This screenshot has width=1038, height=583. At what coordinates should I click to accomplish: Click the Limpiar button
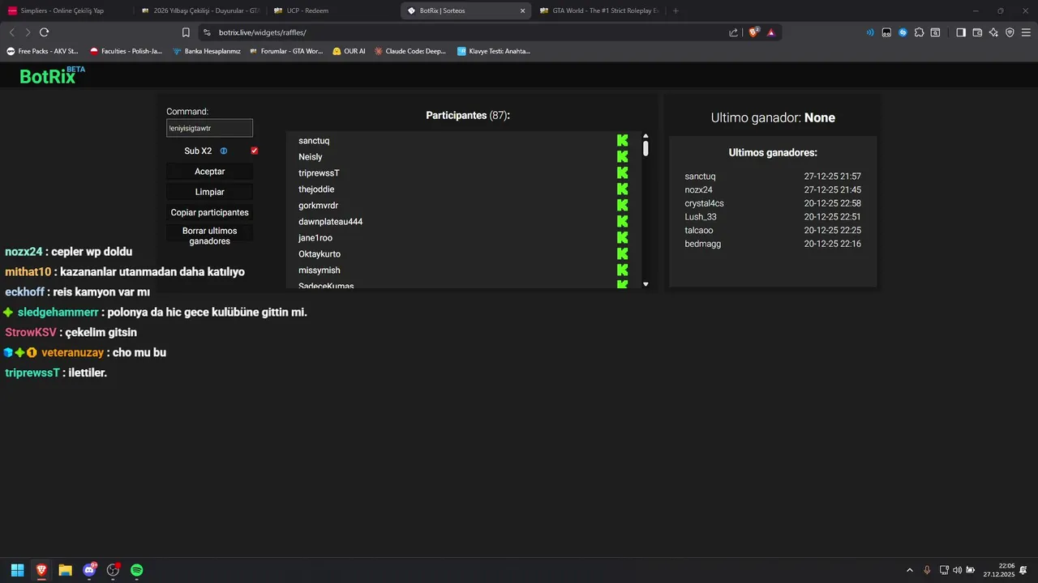[x=210, y=192]
